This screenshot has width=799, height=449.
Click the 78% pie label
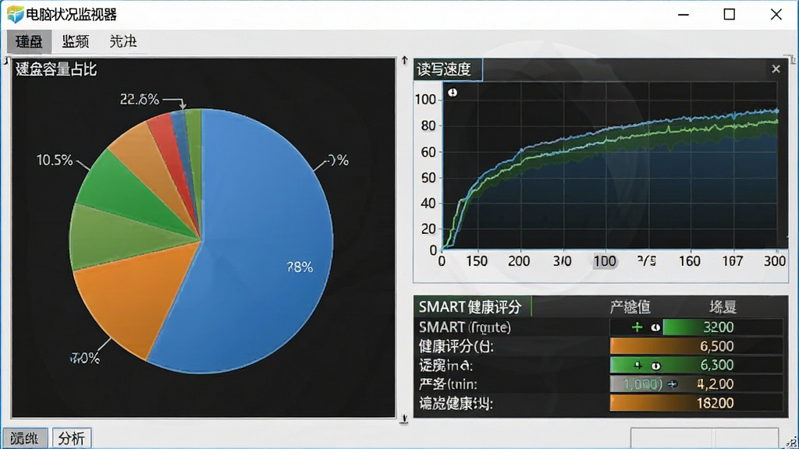point(300,267)
